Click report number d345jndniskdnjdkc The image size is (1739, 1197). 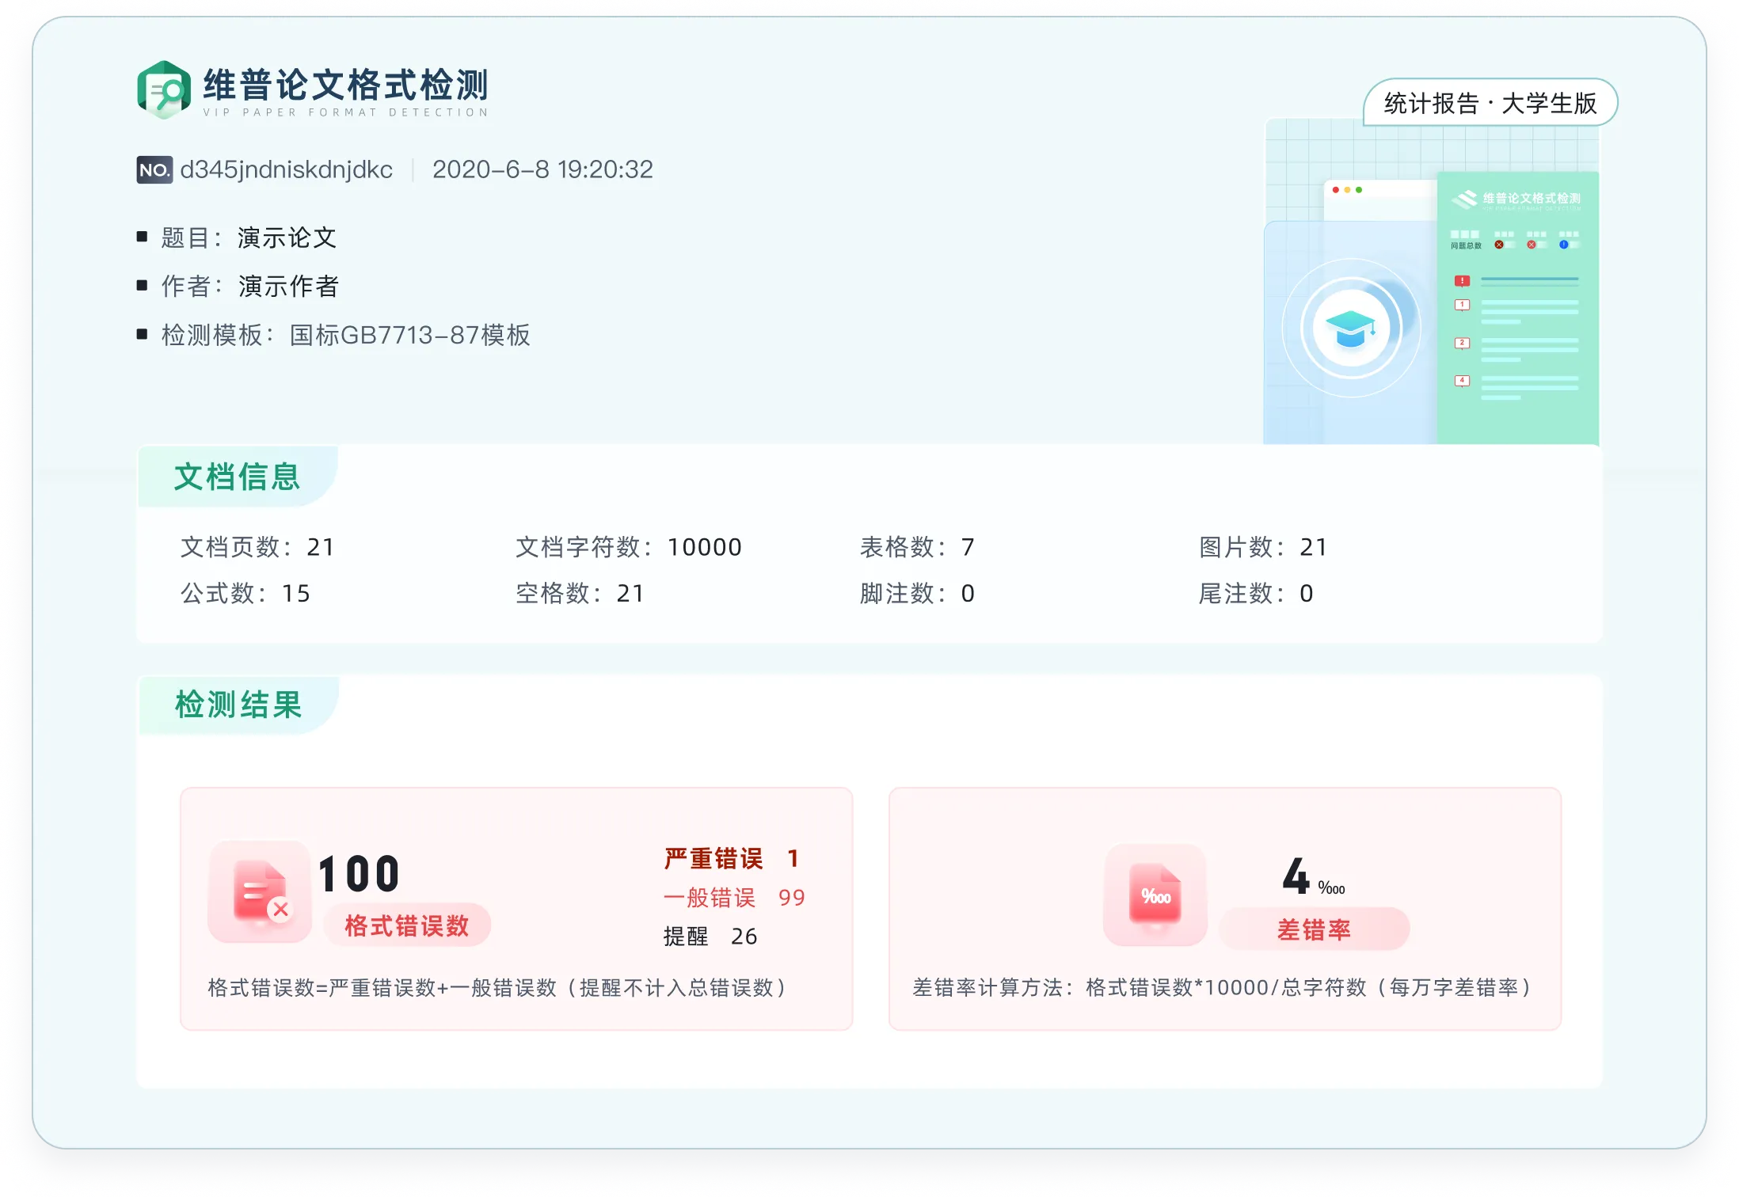287,169
